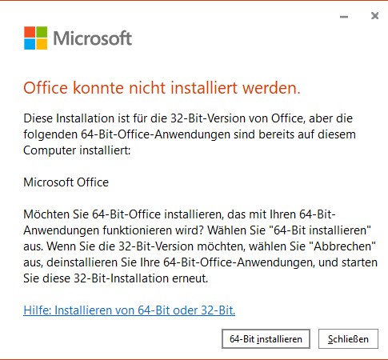Click the gray Microsoft wordmark text
388x360 pixels.
point(93,38)
